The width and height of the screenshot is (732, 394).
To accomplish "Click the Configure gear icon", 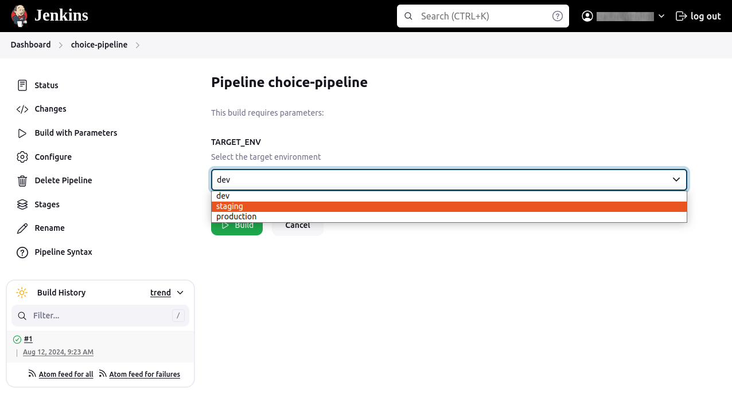I will pos(22,157).
